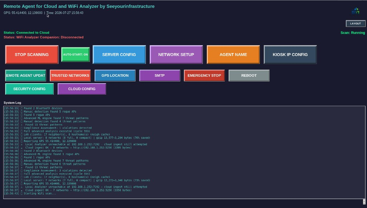Click the log scrollbar handle
Image resolution: width=367 pixels, height=208 pixels.
[x=364, y=202]
